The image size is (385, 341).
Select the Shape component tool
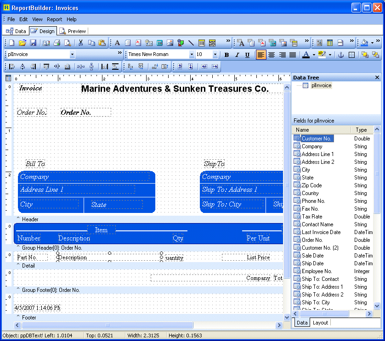tap(181, 43)
